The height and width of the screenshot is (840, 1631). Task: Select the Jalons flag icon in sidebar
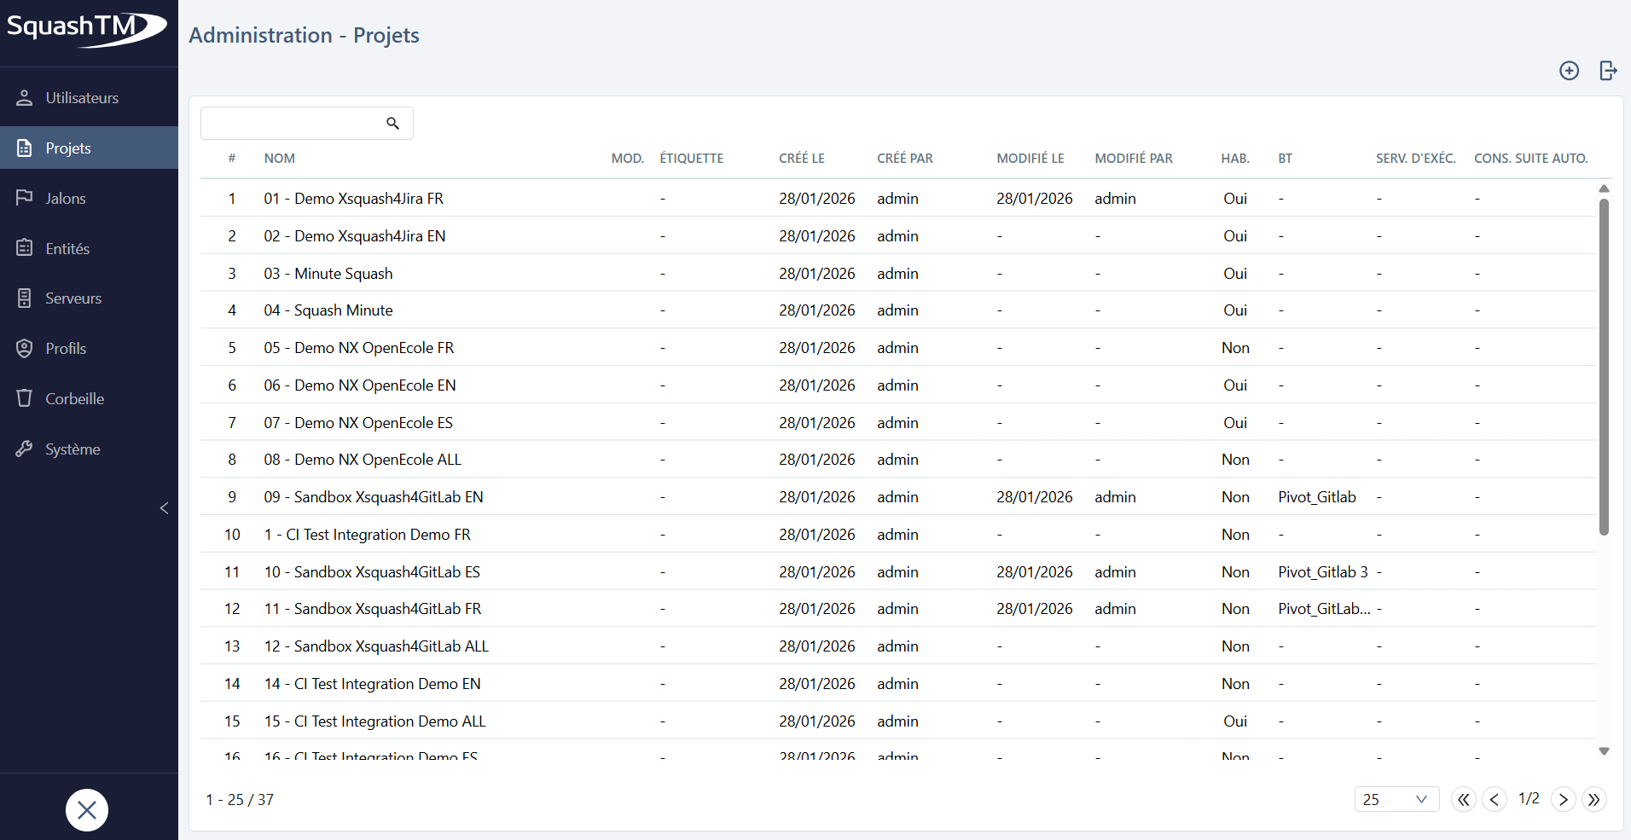coord(23,197)
